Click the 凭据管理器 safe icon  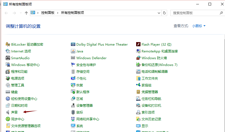(x=138, y=92)
